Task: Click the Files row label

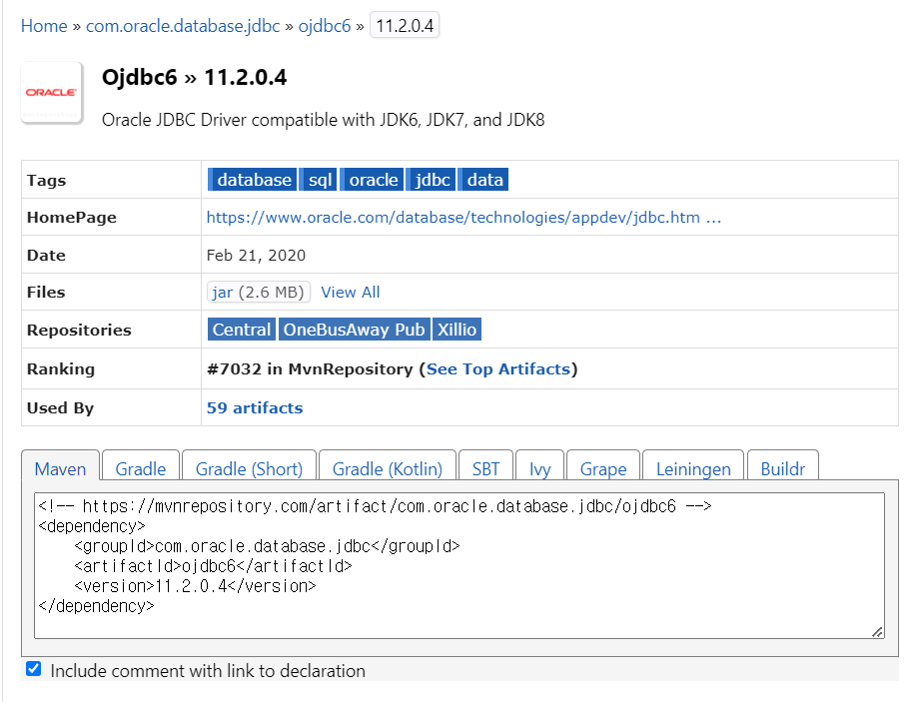Action: [46, 292]
